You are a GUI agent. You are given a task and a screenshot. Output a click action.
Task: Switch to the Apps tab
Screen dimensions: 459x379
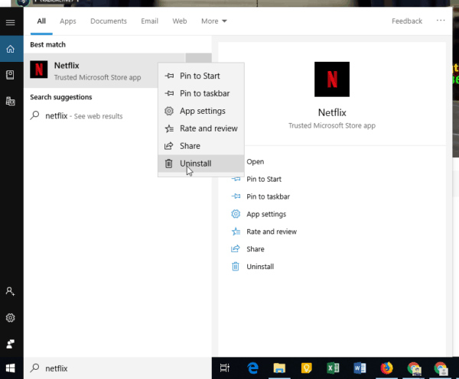pos(68,21)
